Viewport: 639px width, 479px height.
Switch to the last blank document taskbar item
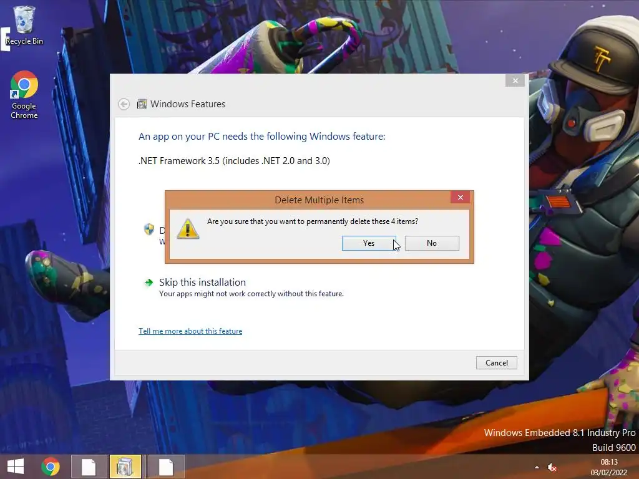[166, 467]
